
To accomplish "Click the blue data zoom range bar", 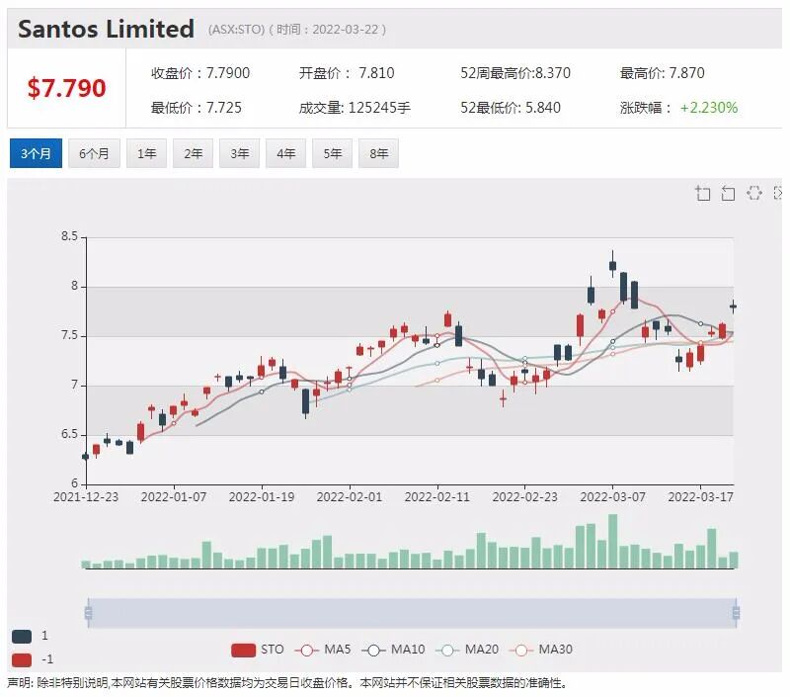I will [x=412, y=613].
